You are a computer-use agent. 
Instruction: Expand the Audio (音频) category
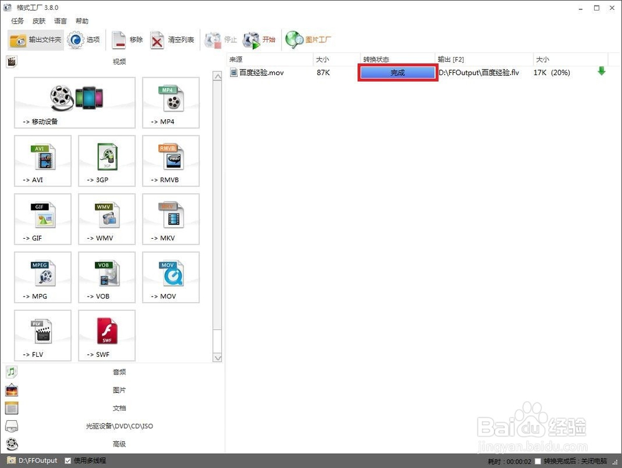113,372
